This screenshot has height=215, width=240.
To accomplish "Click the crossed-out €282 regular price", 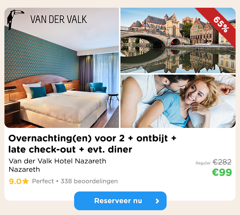I will pos(222,162).
